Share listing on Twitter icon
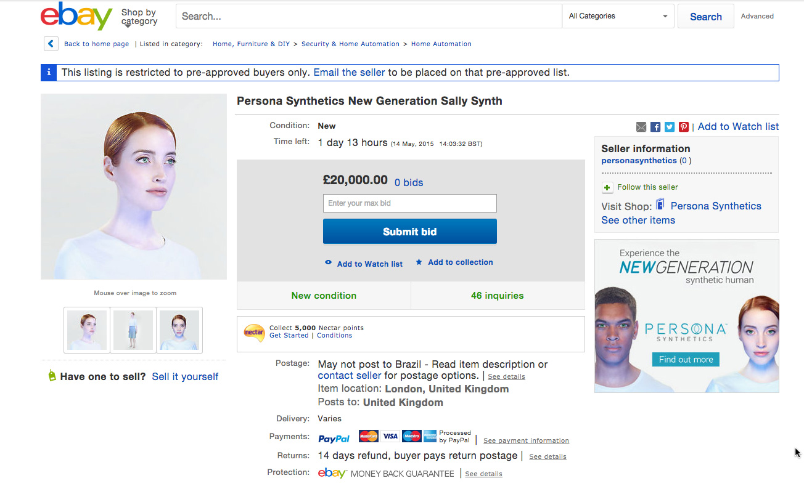 670,127
